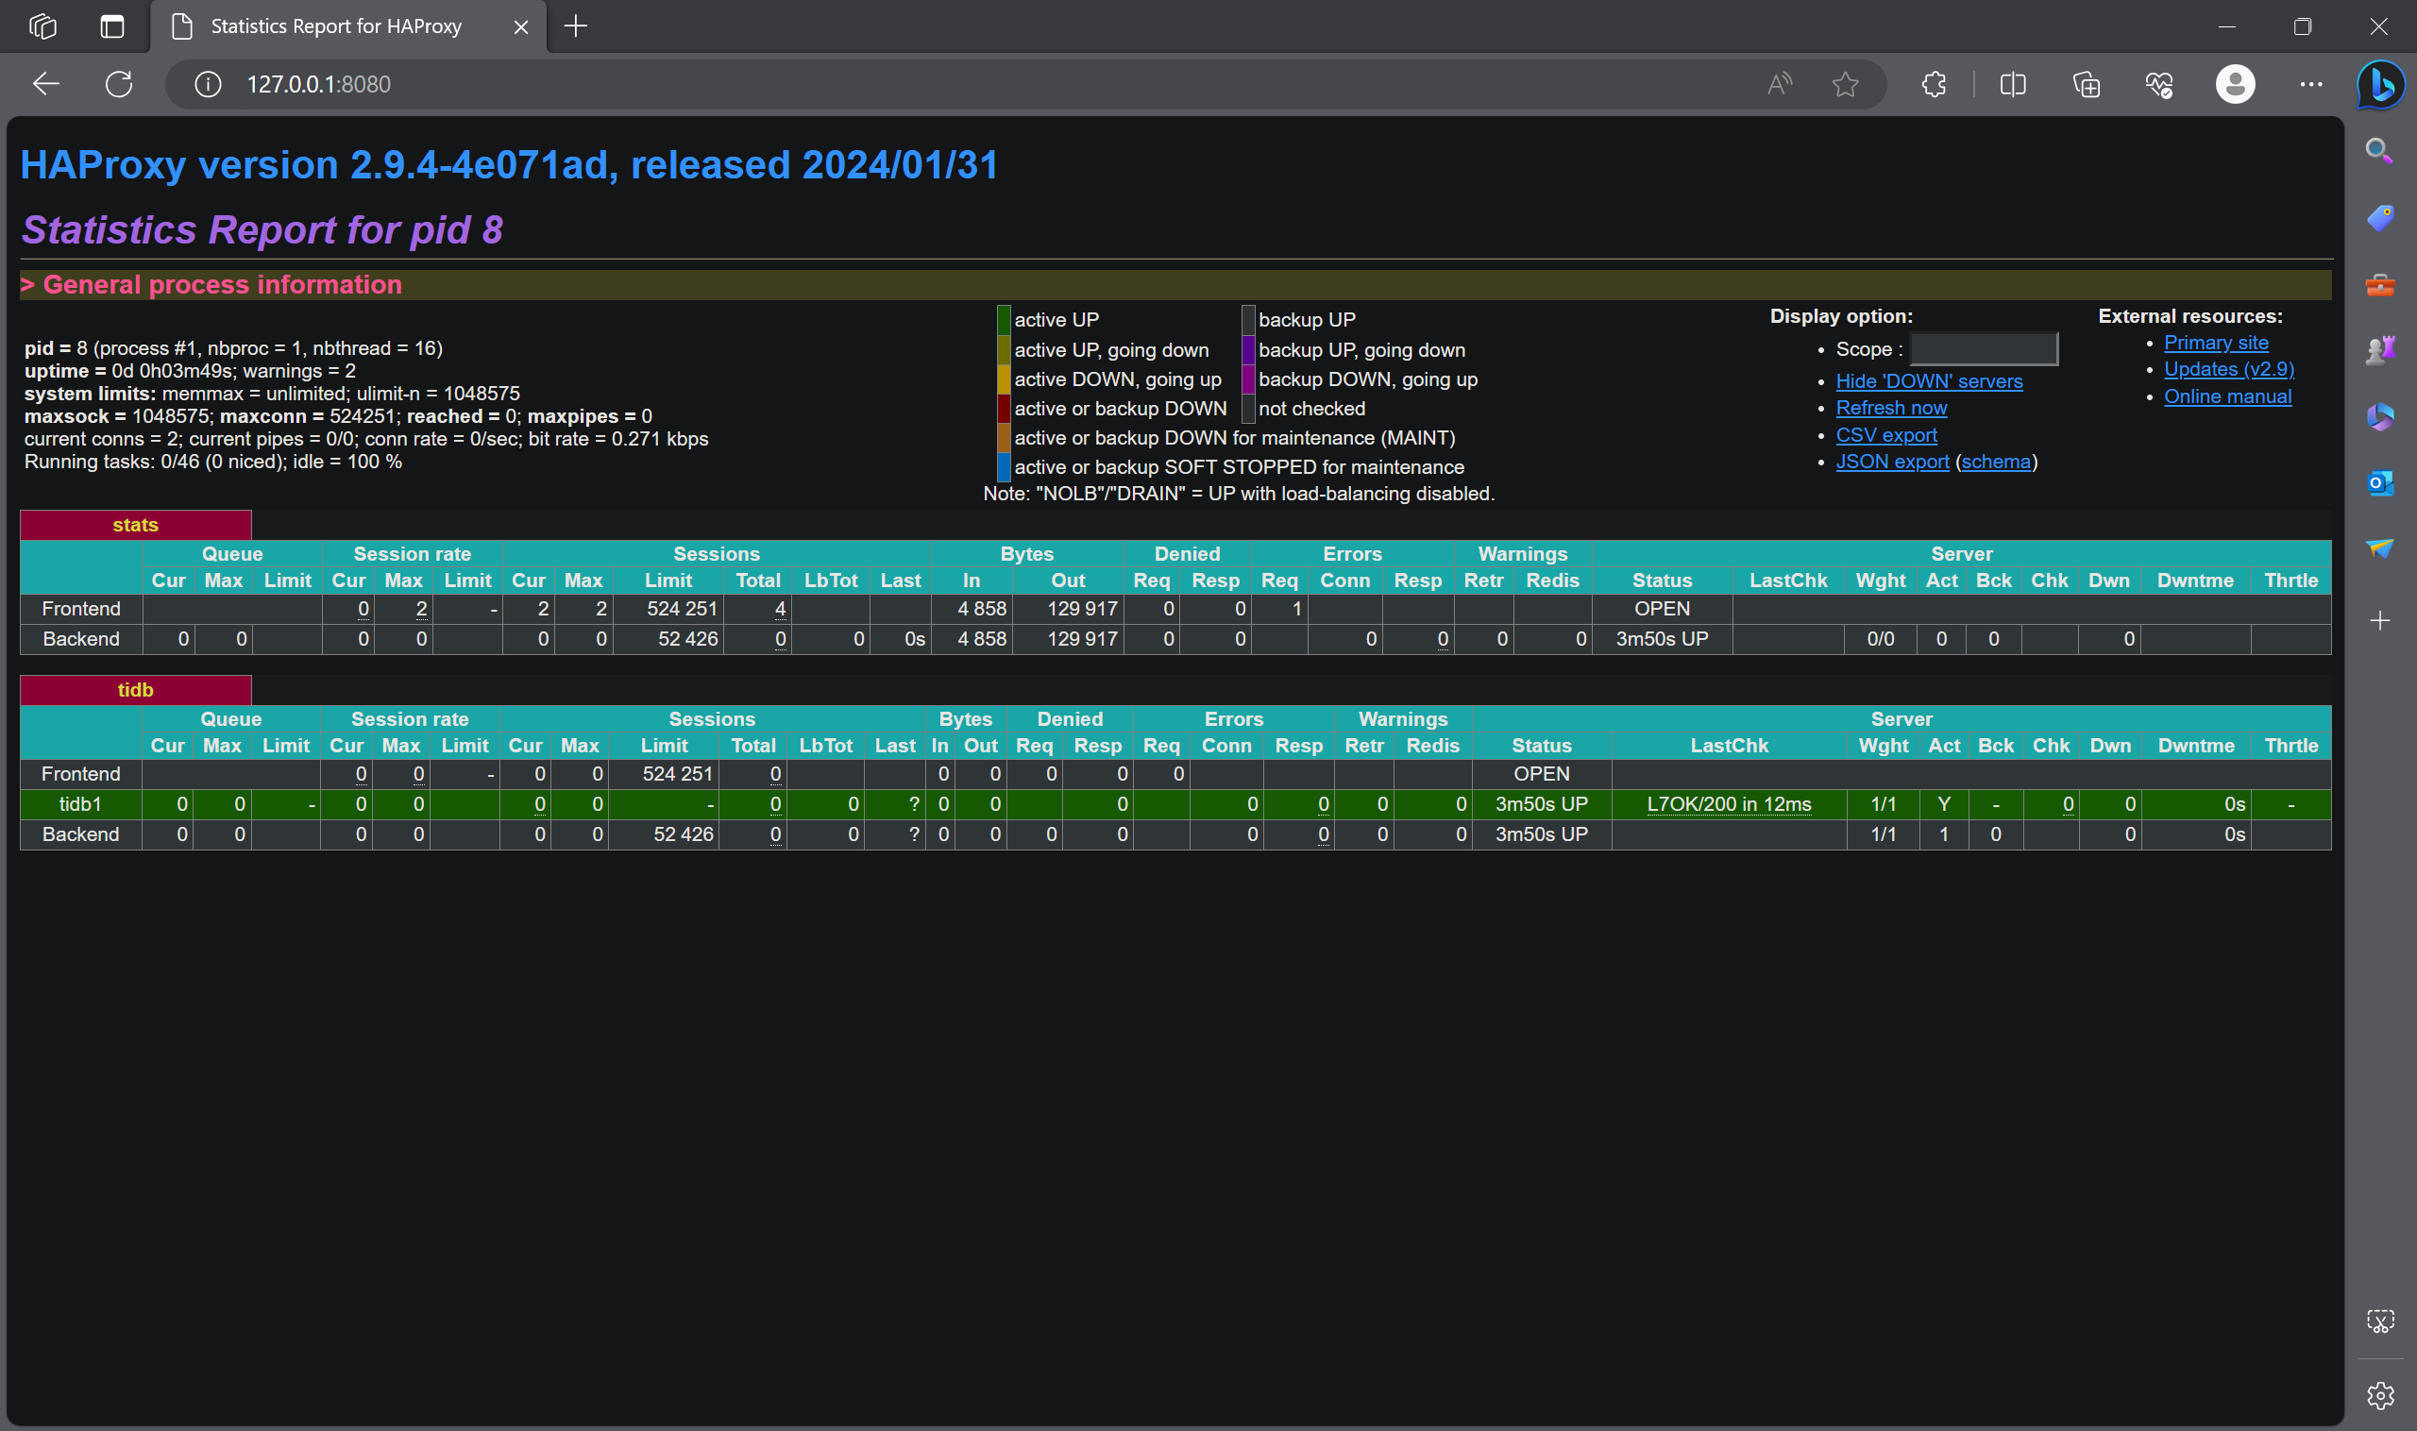Screen dimensions: 2417x1431
Task: Click the browser settings ellipsis icon
Action: (x=2313, y=83)
